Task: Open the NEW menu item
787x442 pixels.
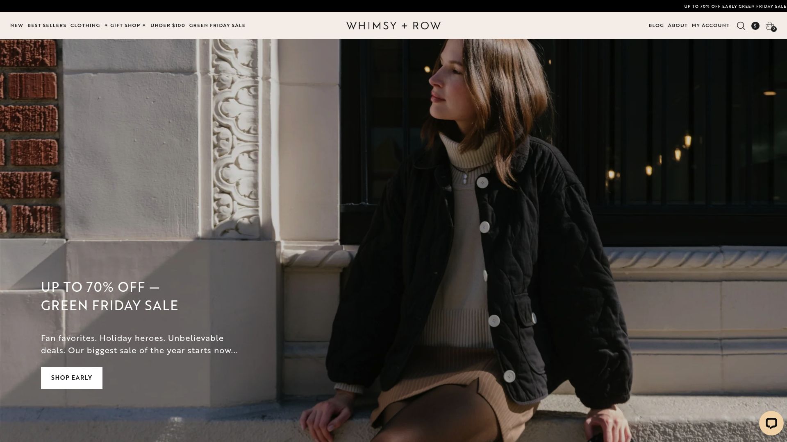Action: (x=17, y=25)
